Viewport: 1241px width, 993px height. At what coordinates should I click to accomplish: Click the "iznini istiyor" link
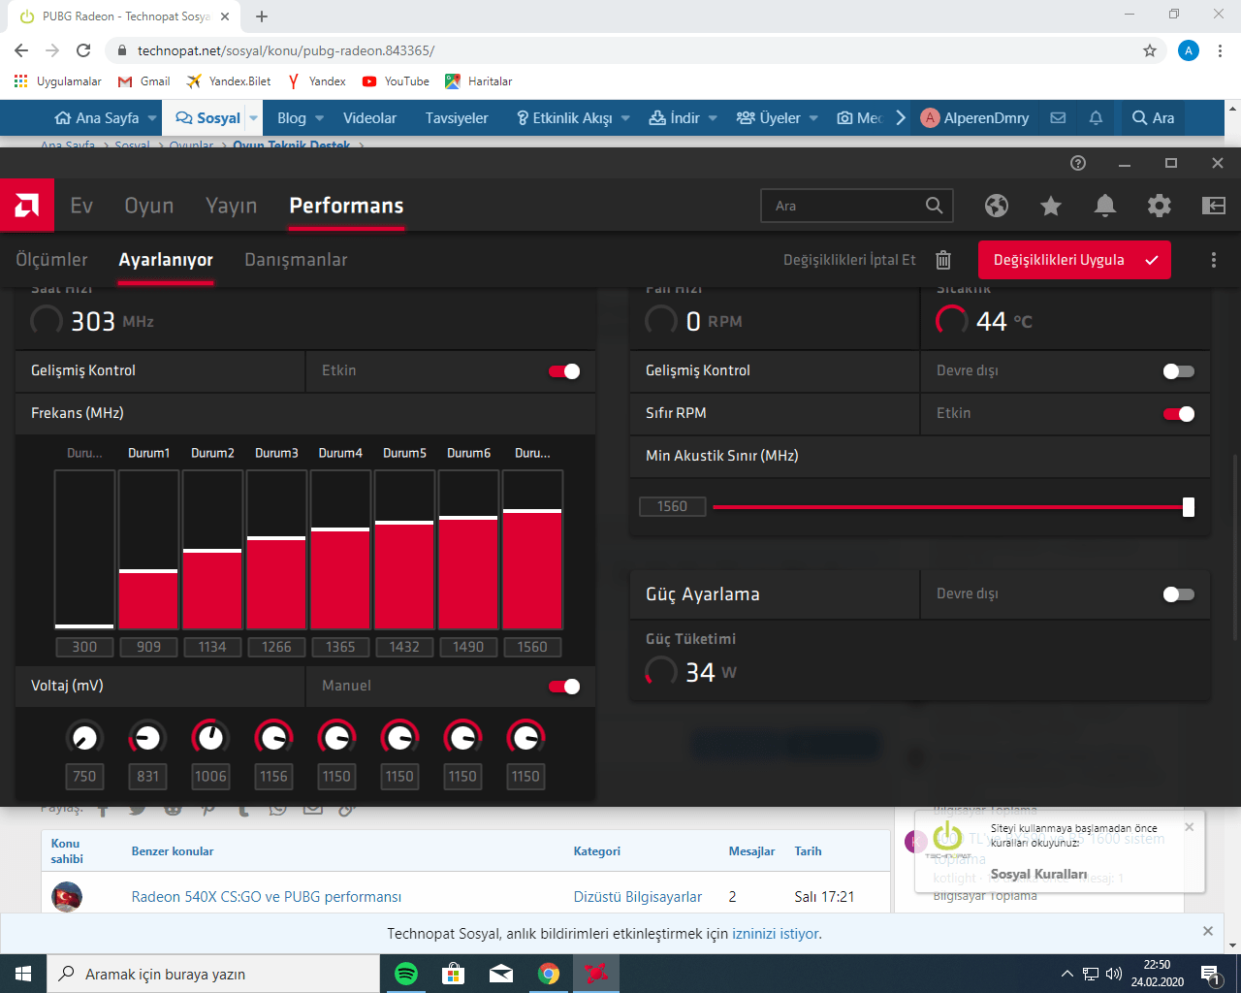click(776, 934)
